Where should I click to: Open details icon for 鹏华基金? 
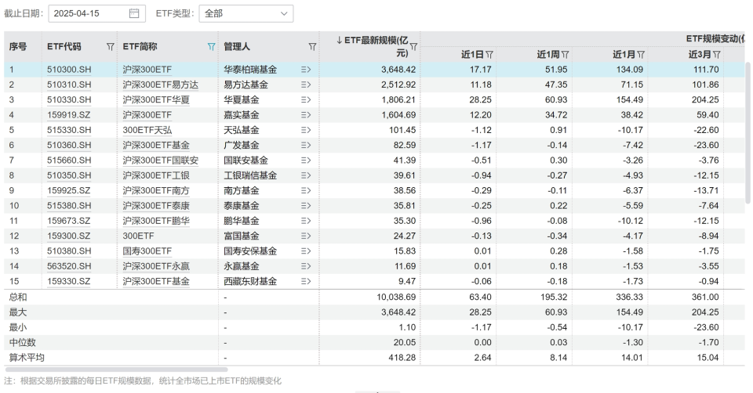[306, 221]
